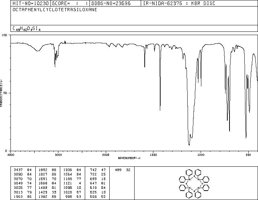The image size is (258, 200).
Task: Click the HIT-NO=10230 header cell
Action: click(31, 3)
